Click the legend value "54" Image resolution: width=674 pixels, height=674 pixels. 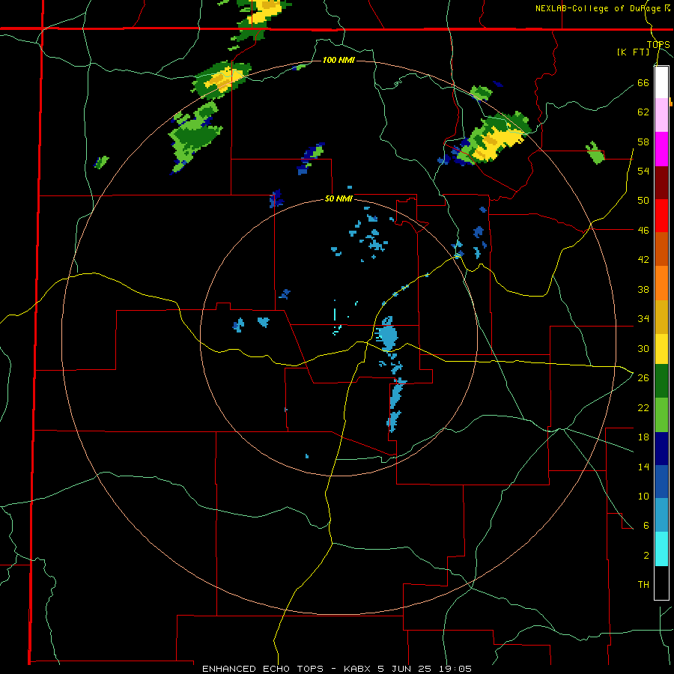pos(643,171)
